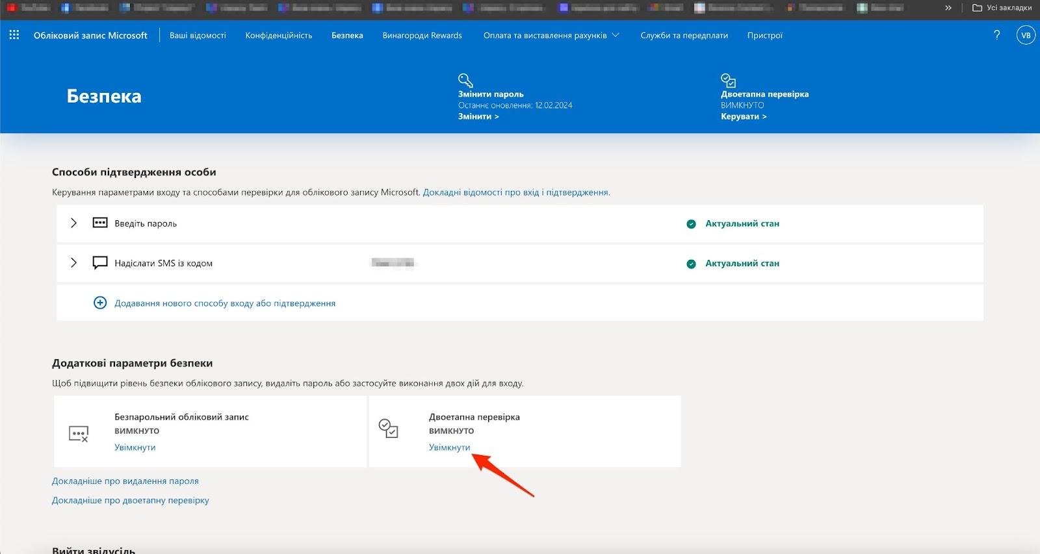
Task: Click the Надіслати SMS із кодом label
Action: [x=164, y=264]
